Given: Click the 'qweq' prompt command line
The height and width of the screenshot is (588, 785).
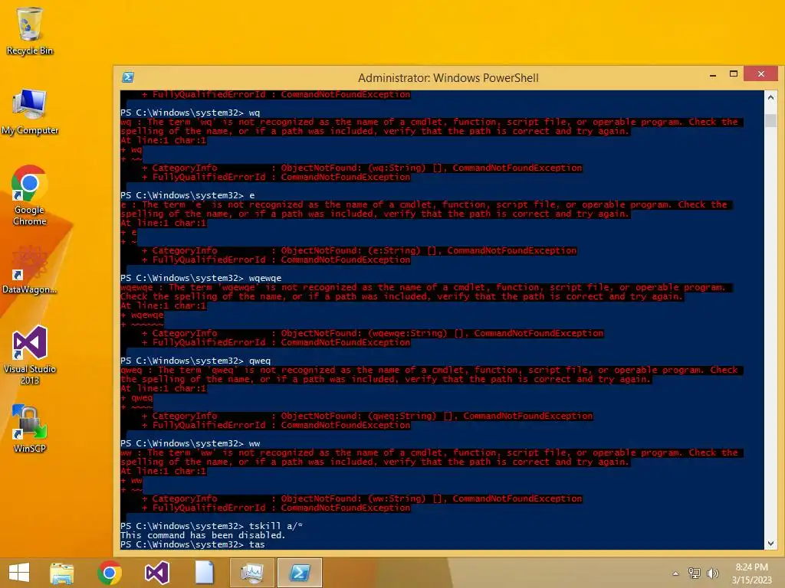Looking at the screenshot, I should (195, 361).
